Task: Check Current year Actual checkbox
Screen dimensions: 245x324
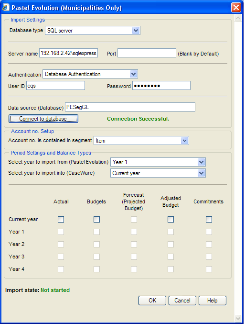Action: coord(61,220)
